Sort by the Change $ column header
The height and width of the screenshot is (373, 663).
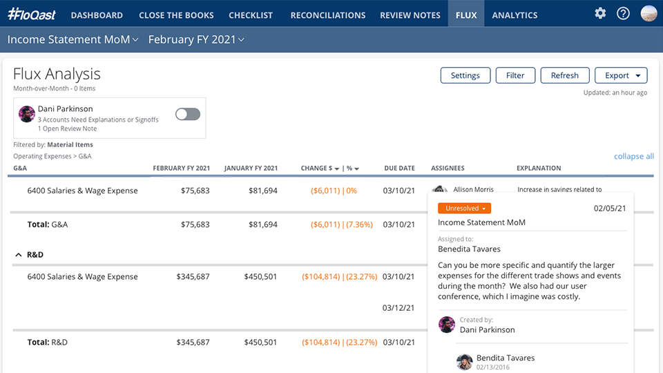320,168
